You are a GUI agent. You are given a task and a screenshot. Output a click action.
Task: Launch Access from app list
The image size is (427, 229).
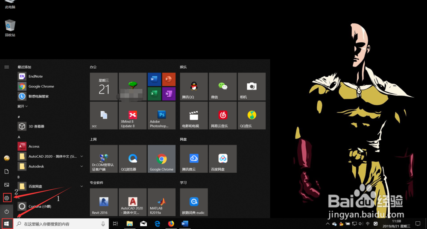50,146
